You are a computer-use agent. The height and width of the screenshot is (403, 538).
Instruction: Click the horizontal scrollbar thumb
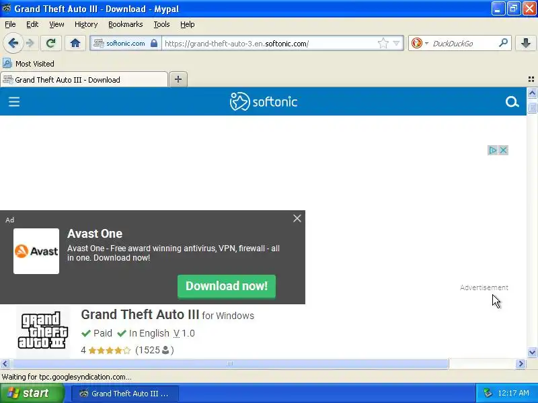[x=230, y=363]
